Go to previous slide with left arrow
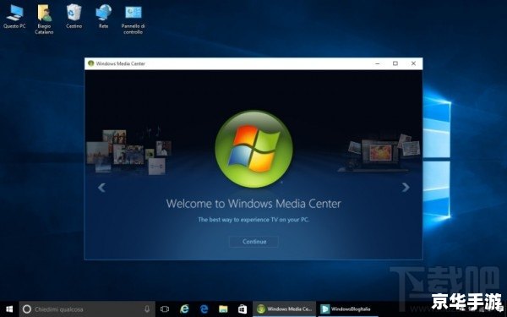This screenshot has height=317, width=507. tap(101, 188)
